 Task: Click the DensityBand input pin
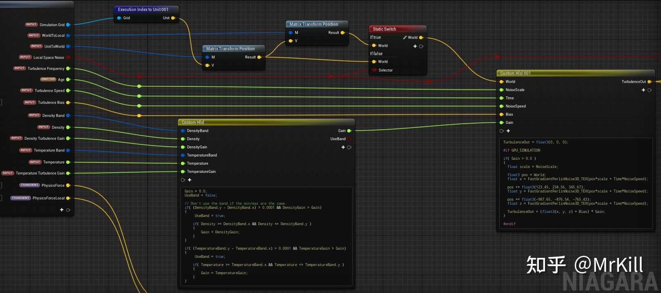coord(183,131)
